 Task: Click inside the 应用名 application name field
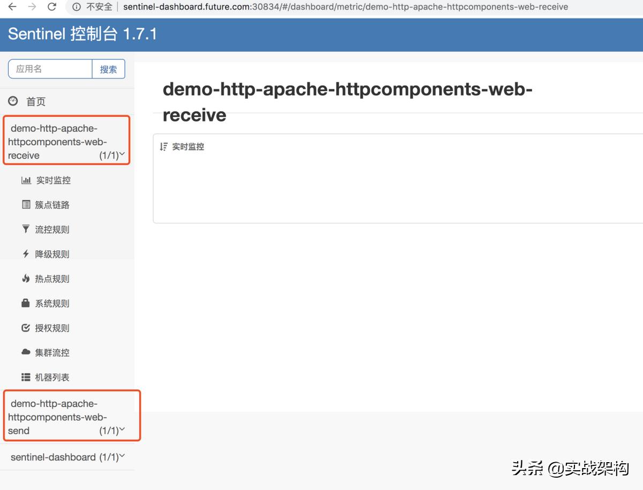[x=50, y=69]
